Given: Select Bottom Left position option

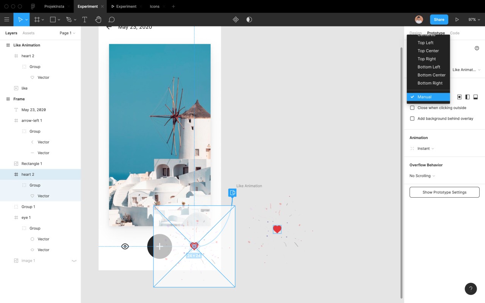Looking at the screenshot, I should [x=428, y=67].
